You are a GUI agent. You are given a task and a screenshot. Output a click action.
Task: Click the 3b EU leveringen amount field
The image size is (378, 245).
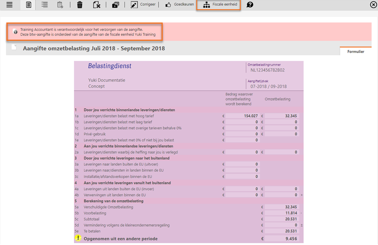point(242,170)
